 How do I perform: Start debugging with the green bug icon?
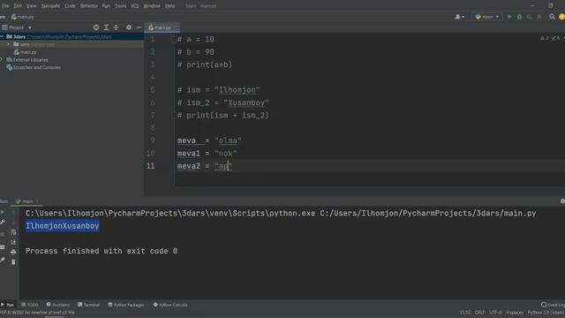pos(519,17)
